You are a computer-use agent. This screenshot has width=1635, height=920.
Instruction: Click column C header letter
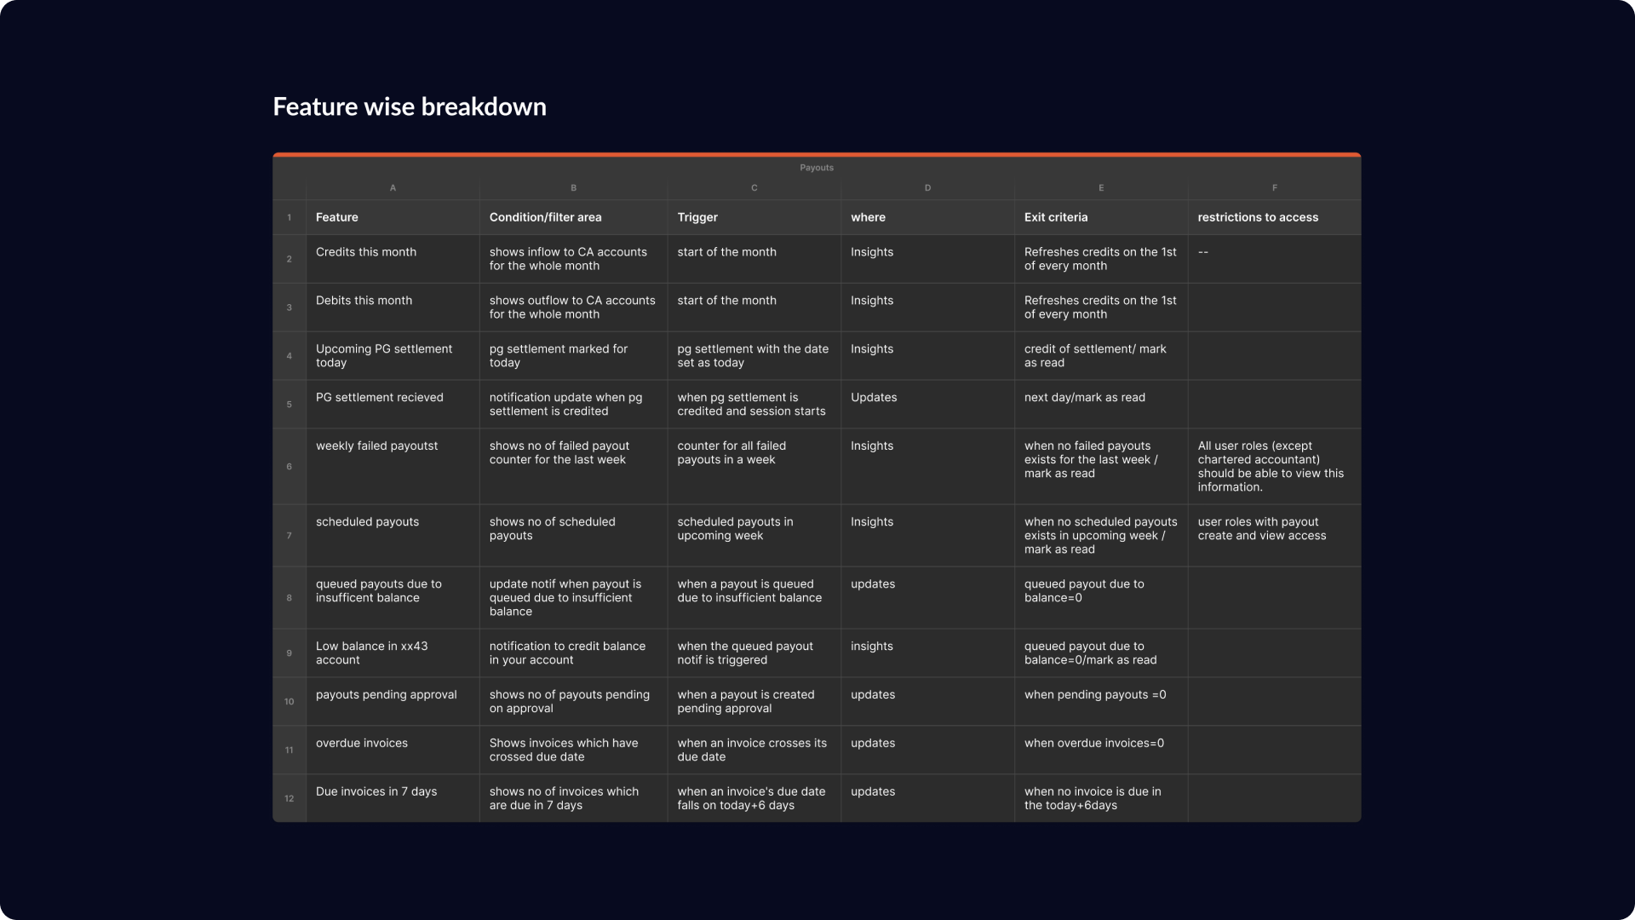coord(754,187)
